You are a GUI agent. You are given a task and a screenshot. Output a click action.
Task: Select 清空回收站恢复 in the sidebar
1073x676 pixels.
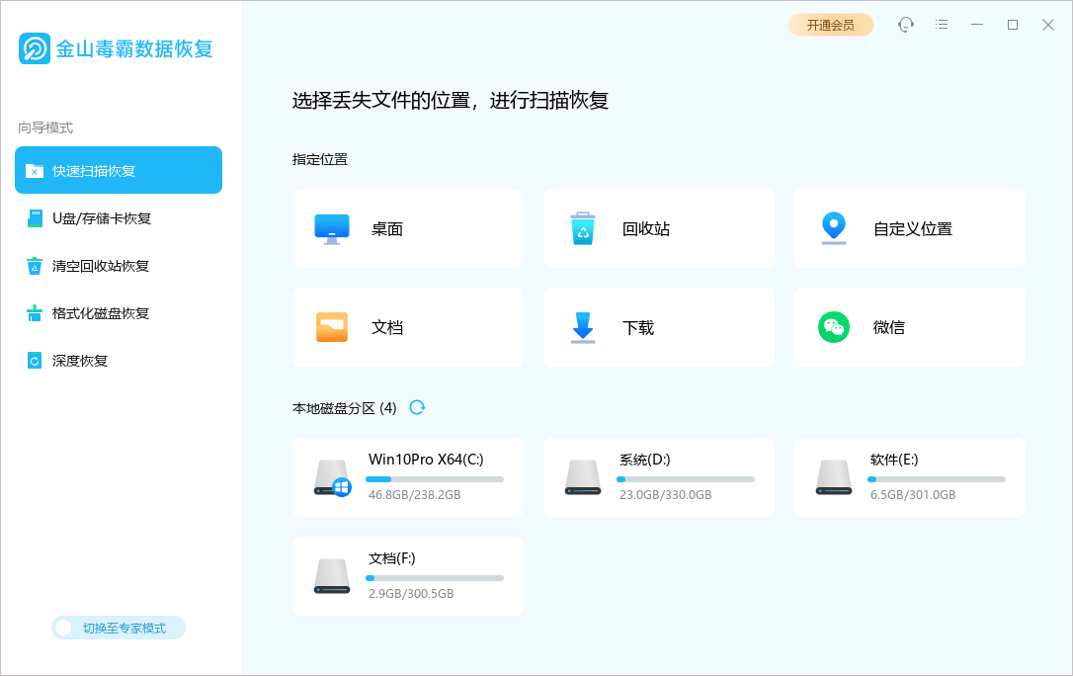click(119, 266)
